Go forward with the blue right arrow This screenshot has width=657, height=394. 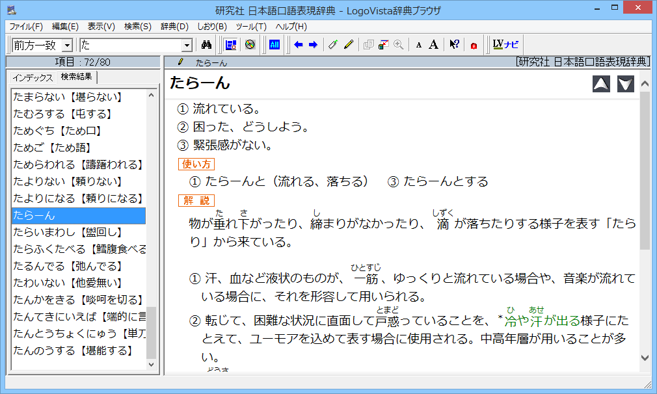coord(313,45)
